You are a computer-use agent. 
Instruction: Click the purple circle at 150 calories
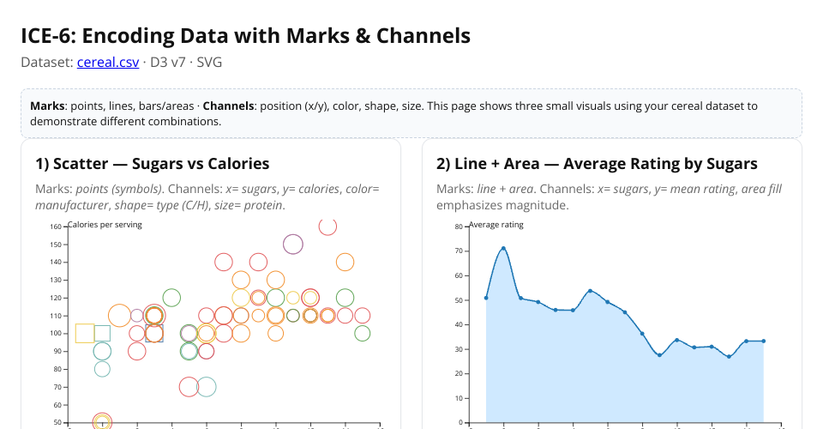(293, 244)
